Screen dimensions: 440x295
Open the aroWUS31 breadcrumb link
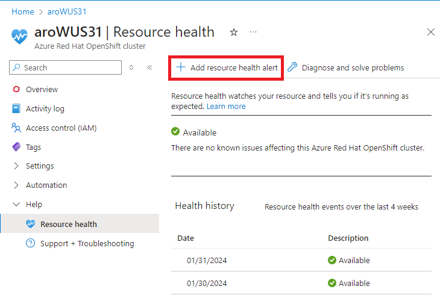pyautogui.click(x=67, y=11)
